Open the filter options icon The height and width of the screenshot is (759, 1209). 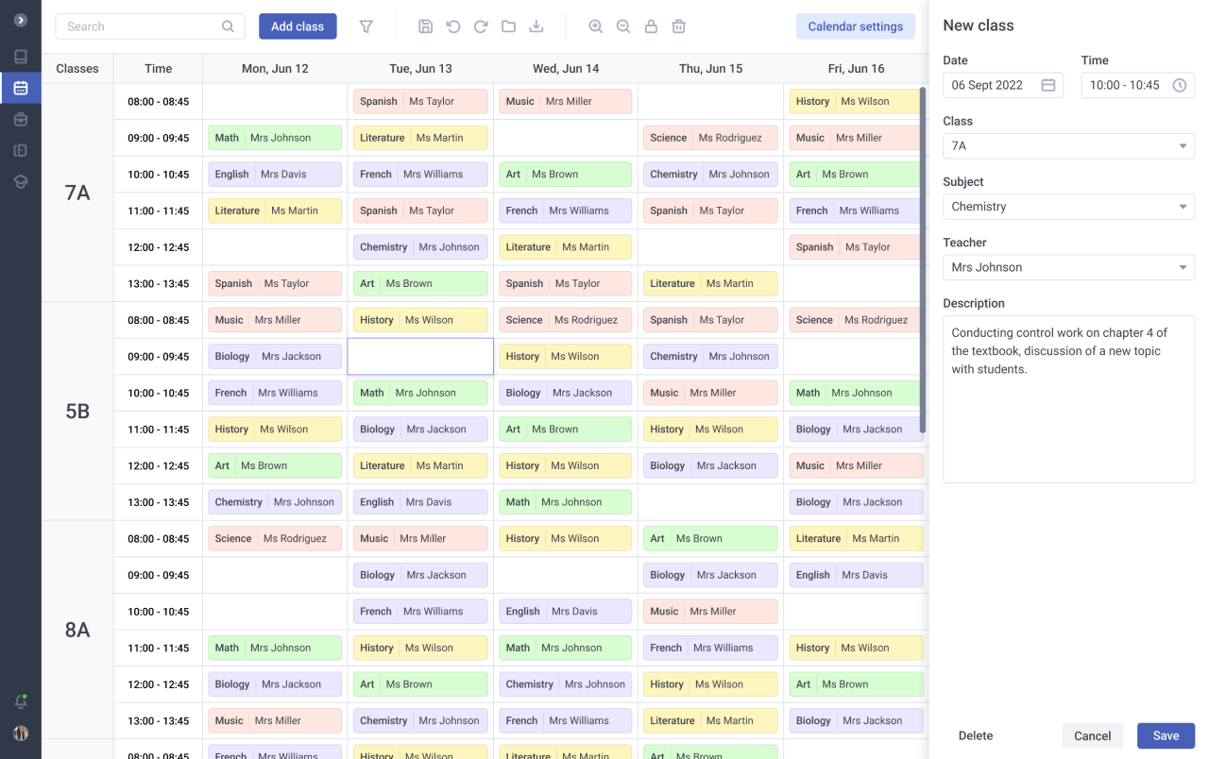366,25
